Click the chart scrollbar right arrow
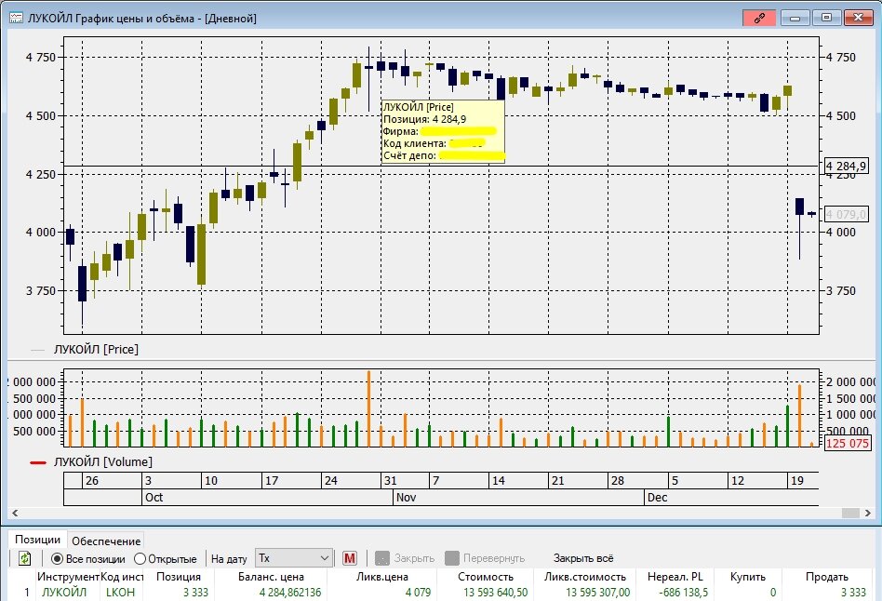The width and height of the screenshot is (882, 601). pos(868,513)
